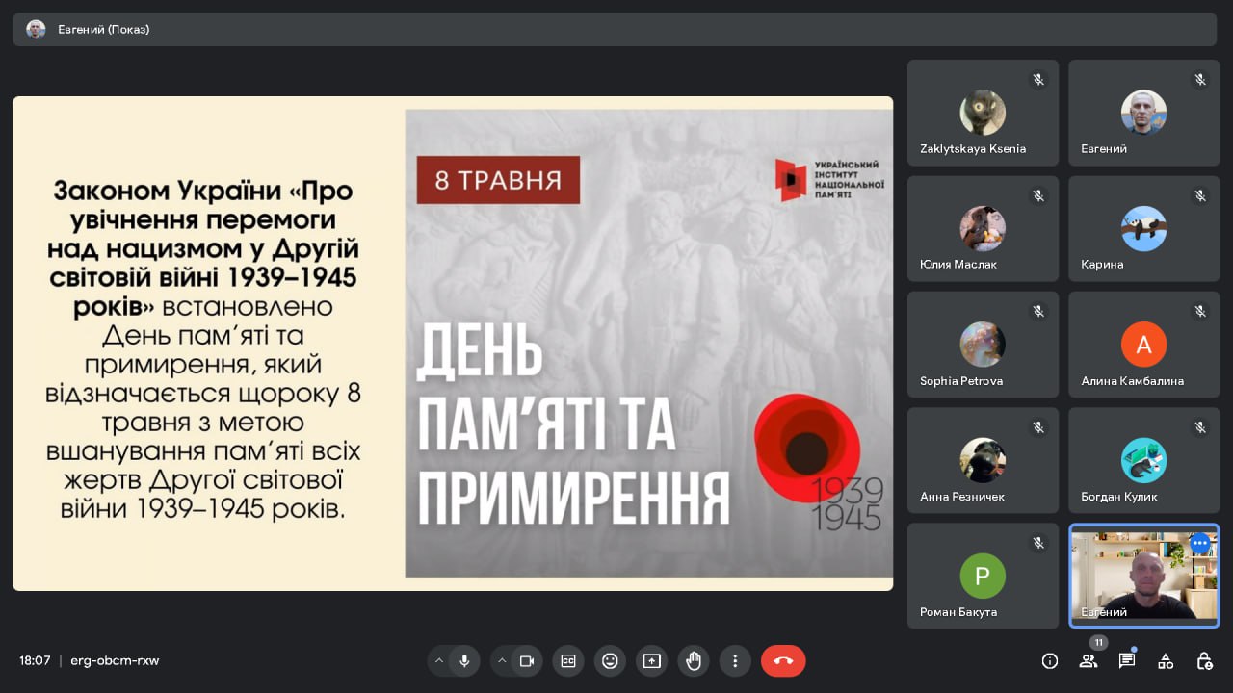Select Zaklytskaya Ksenia's participant tile
1233x693 pixels.
click(x=983, y=114)
